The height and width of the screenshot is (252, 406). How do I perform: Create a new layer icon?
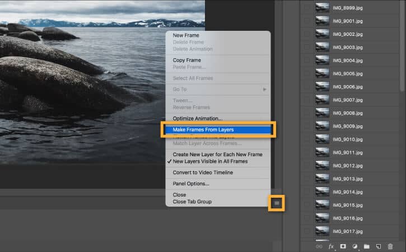[379, 246]
